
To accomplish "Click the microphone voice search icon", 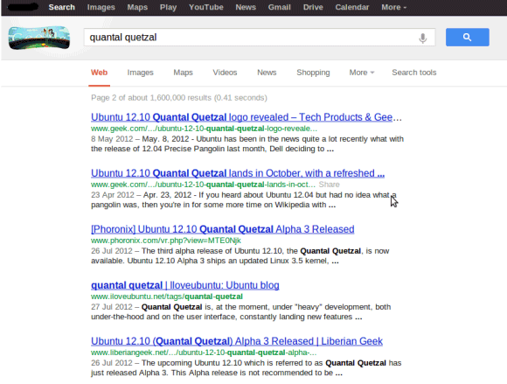I will [x=422, y=38].
